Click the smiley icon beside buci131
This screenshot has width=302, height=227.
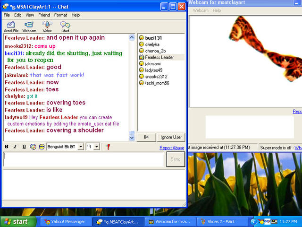[x=142, y=38]
